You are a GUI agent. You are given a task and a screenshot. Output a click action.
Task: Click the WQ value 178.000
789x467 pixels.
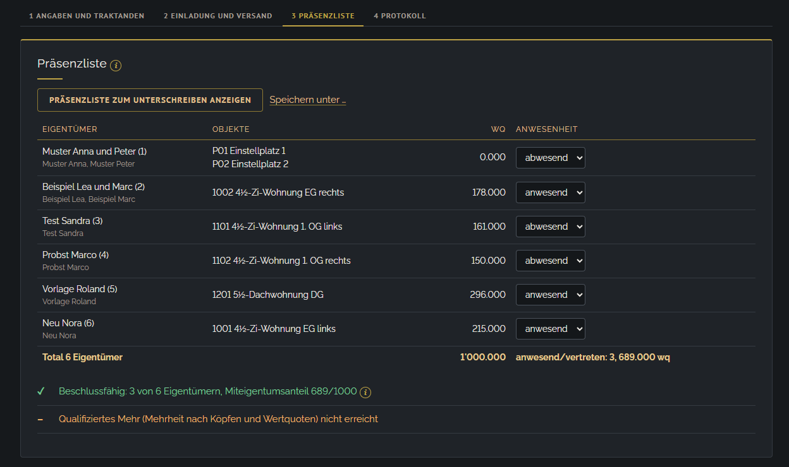(x=489, y=192)
